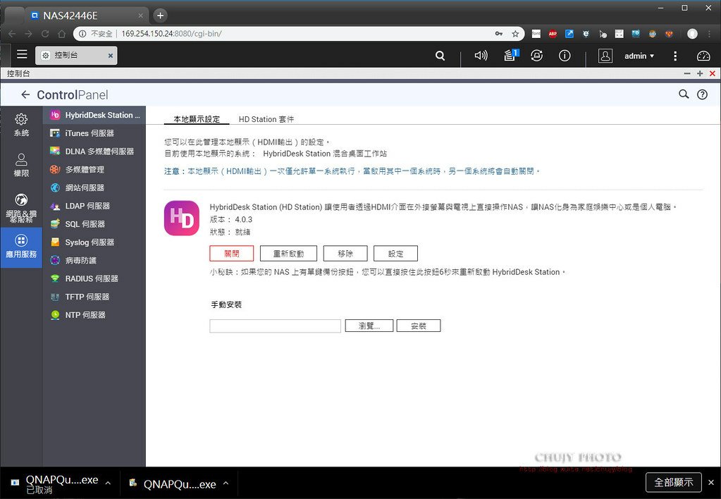721x499 pixels.
Task: Open a new browser tab
Action: click(x=160, y=16)
